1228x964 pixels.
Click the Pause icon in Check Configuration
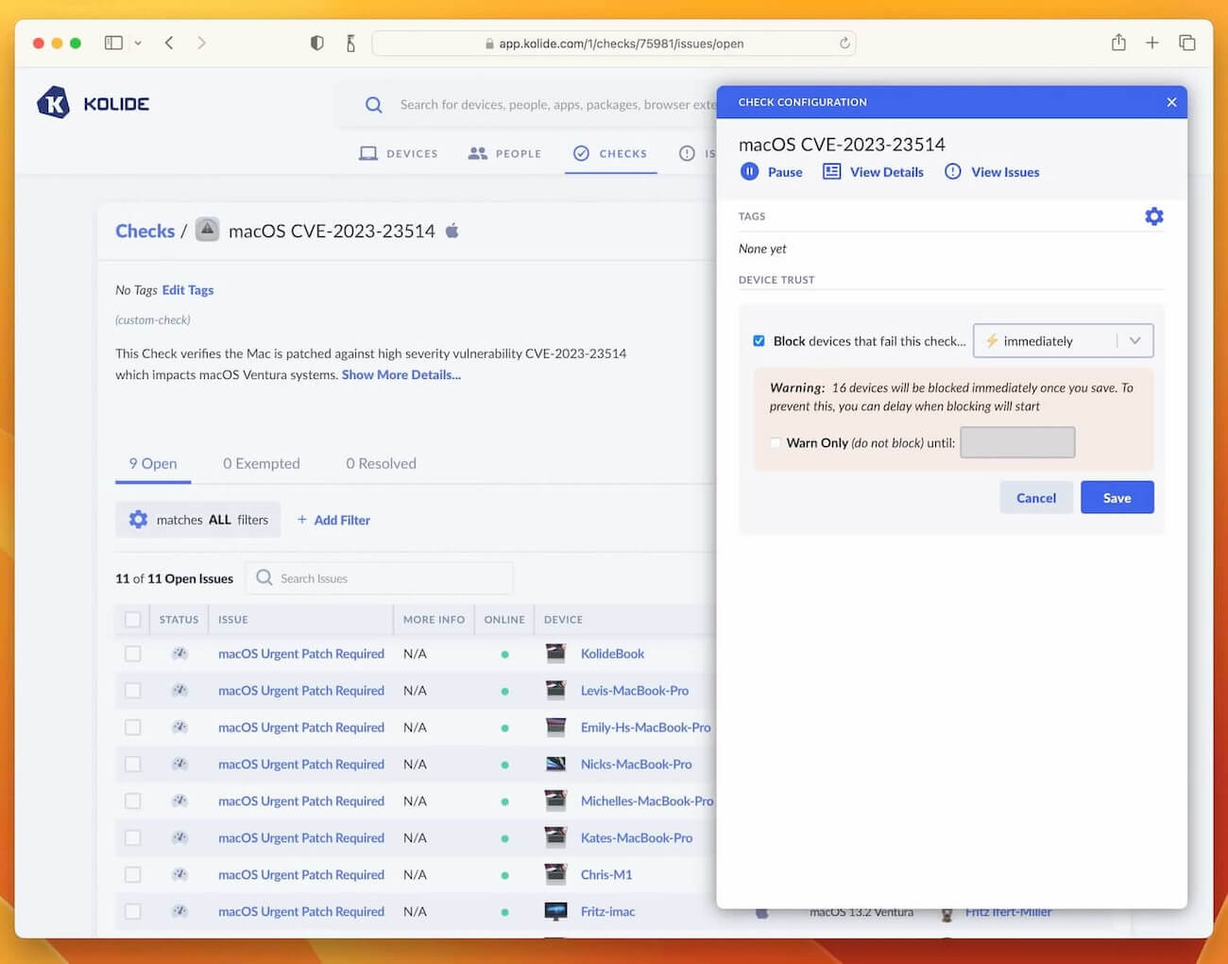pyautogui.click(x=749, y=172)
